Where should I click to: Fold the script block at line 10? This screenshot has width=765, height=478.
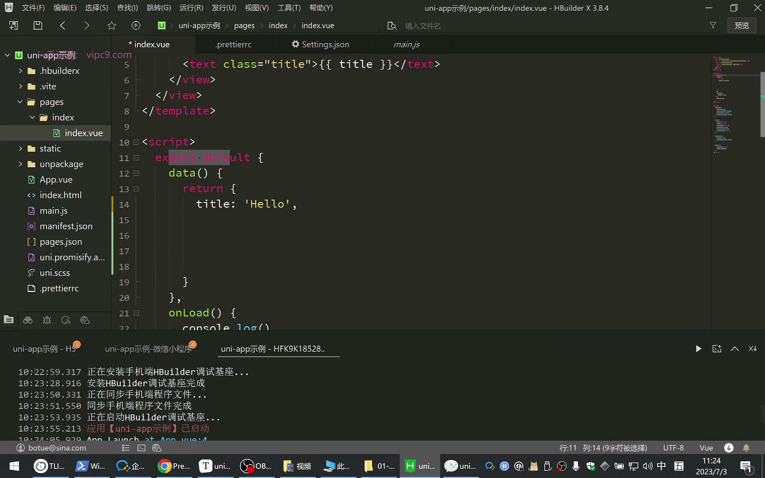[136, 142]
